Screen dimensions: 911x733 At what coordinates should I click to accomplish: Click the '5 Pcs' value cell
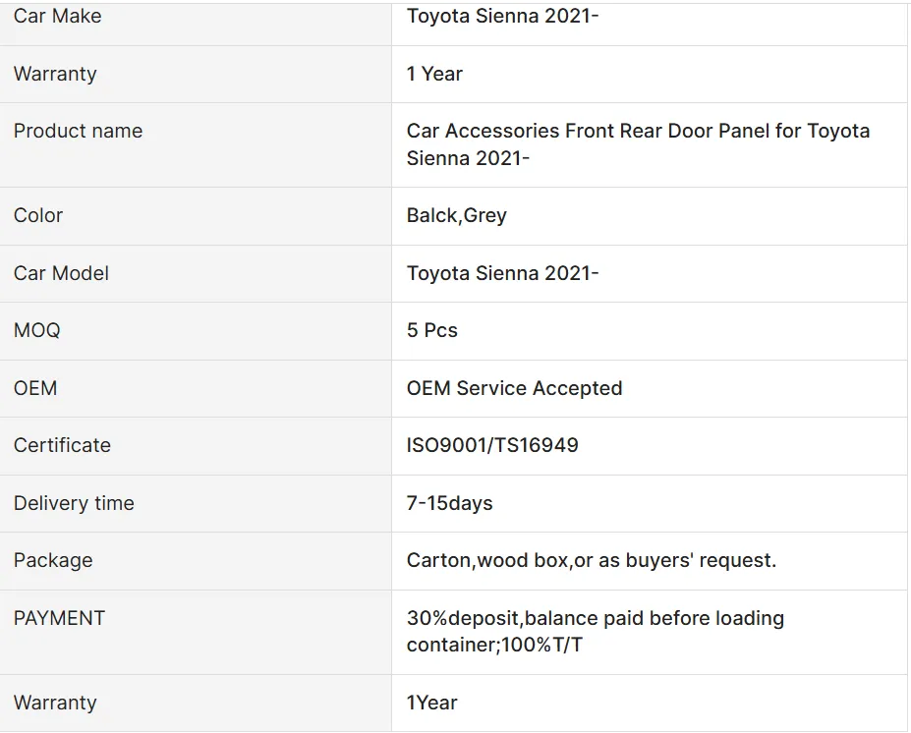click(431, 330)
